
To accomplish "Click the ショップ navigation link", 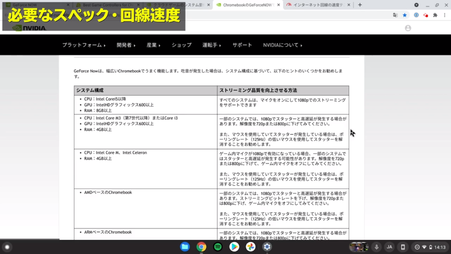I will click(x=181, y=45).
